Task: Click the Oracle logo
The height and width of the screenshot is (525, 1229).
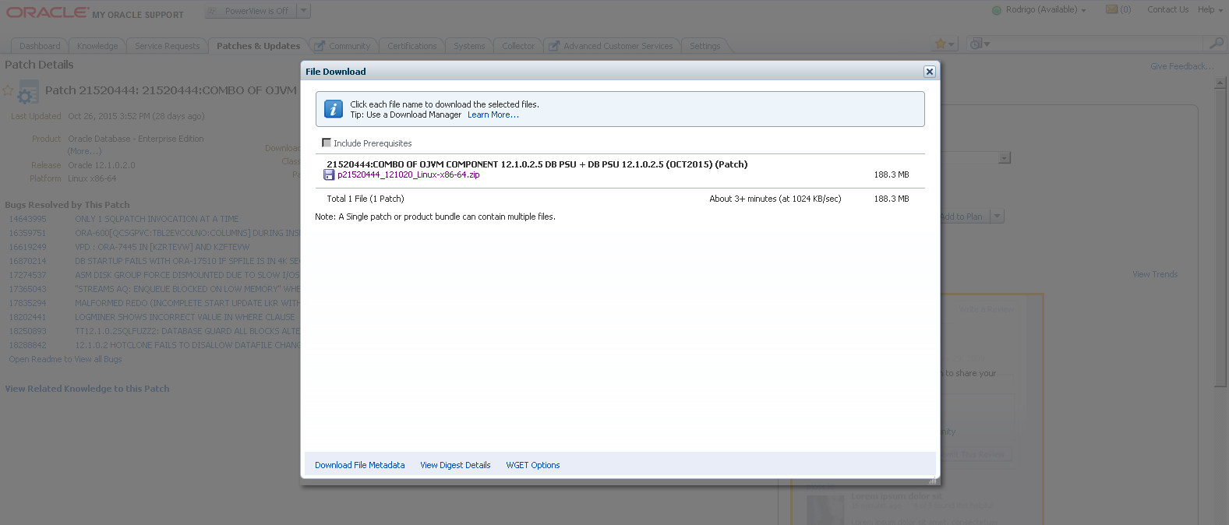Action: point(48,12)
